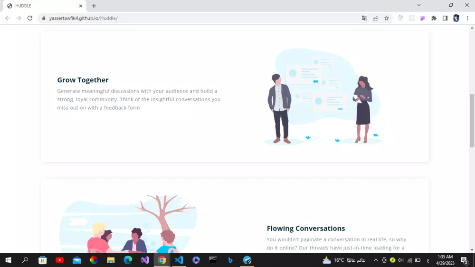Click the Meet Now camera tray icon
475x267 pixels.
click(384, 260)
